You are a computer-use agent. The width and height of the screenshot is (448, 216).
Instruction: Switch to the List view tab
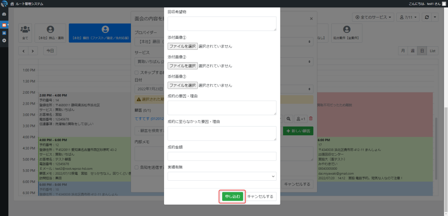click(x=432, y=51)
